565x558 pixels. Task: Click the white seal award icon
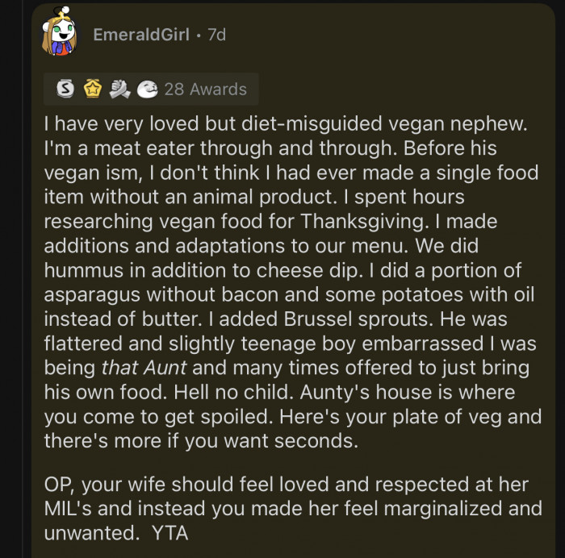[x=147, y=89]
